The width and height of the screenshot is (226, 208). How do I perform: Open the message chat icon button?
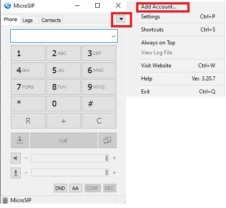tap(107, 140)
